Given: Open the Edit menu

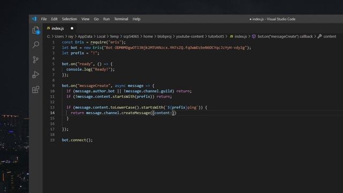Looking at the screenshot, I should [x=54, y=19].
